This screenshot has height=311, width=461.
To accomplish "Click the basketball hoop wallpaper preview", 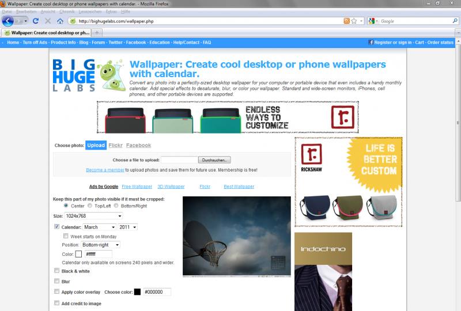I will coord(237,237).
